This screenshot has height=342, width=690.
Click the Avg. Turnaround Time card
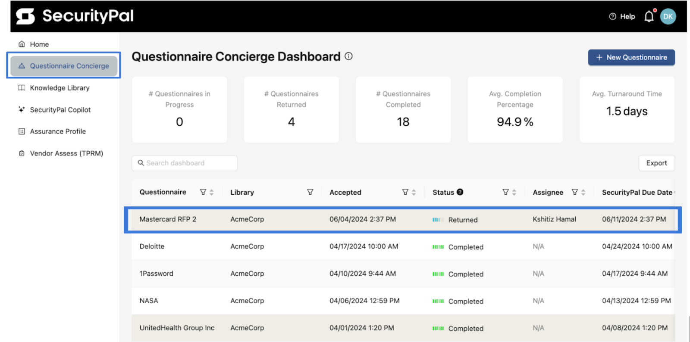[x=627, y=109]
